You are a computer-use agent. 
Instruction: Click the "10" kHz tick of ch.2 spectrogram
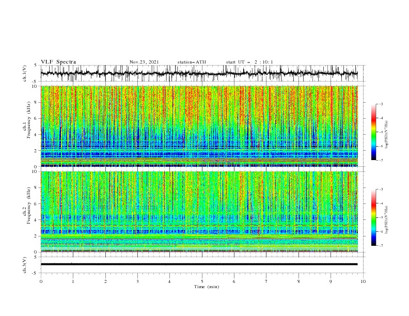pyautogui.click(x=35, y=171)
